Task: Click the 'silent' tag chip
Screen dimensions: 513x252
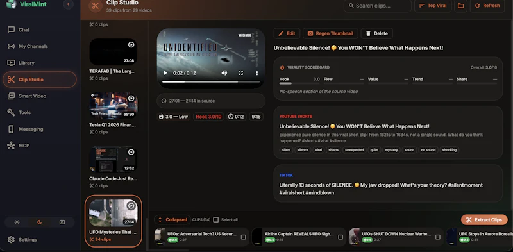Action: pyautogui.click(x=286, y=150)
